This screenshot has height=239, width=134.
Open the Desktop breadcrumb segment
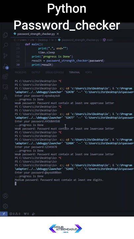click(43, 40)
